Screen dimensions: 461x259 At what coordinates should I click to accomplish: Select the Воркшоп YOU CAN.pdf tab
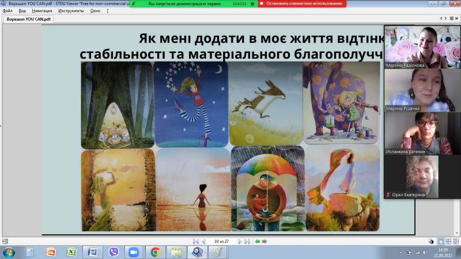coord(28,19)
